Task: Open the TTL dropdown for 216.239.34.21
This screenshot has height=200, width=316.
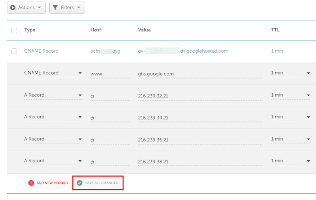Action: tap(290, 117)
